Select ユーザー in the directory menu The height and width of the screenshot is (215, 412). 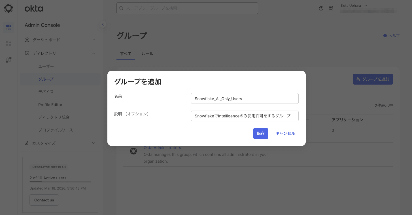46,66
